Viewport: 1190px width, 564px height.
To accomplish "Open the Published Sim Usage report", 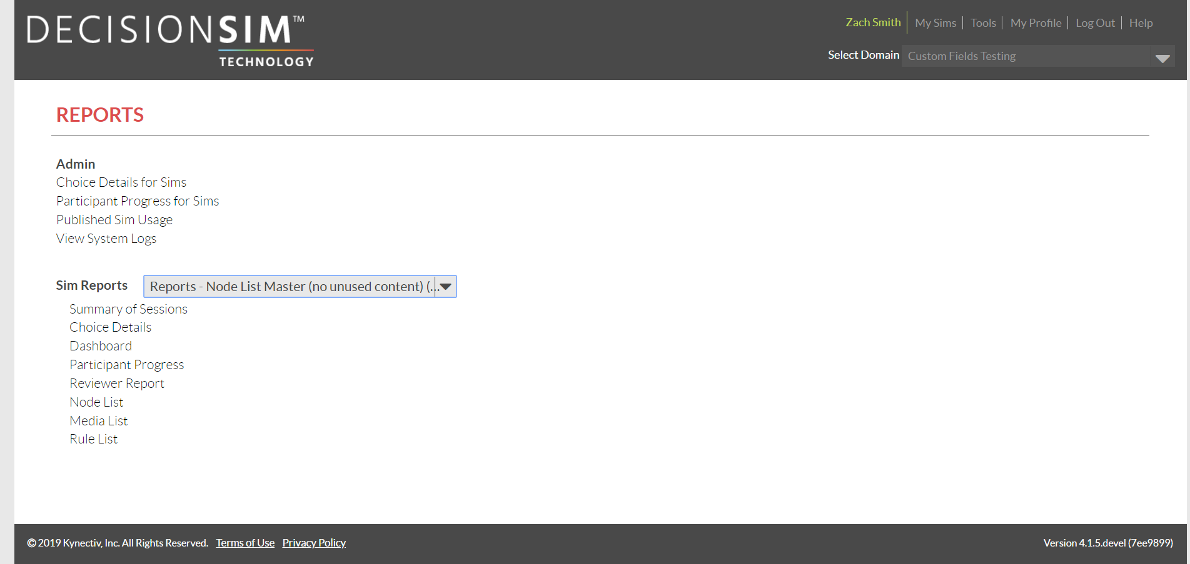I will [114, 219].
